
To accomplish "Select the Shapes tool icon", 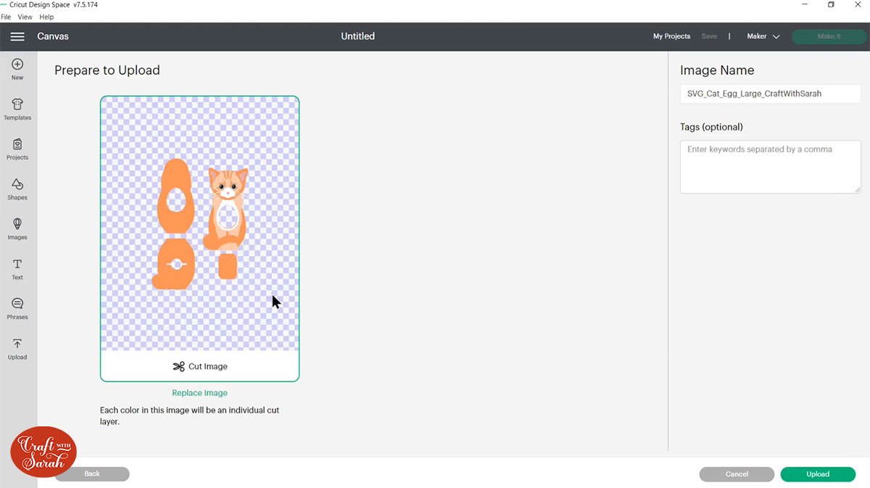I will 17,187.
